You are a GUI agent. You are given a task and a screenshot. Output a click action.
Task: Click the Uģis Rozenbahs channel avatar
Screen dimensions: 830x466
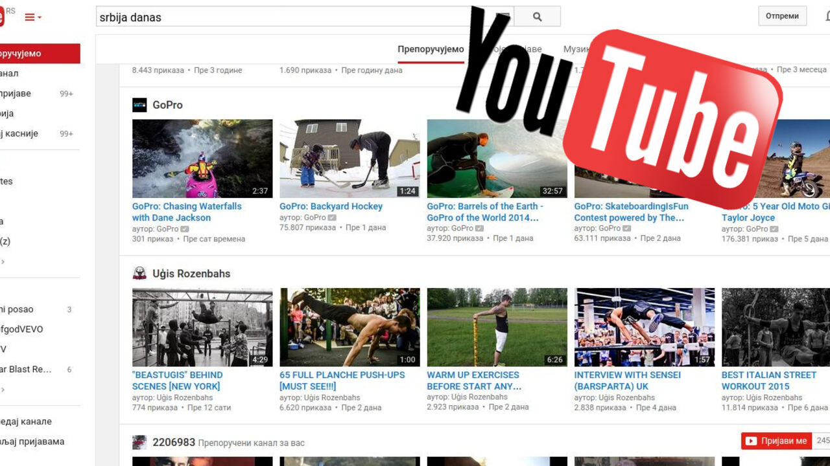point(139,273)
